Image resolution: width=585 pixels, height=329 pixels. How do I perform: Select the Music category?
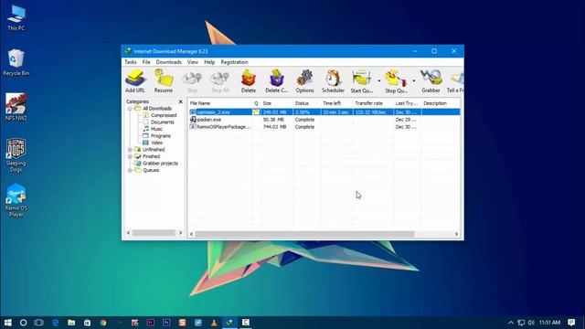click(x=156, y=129)
